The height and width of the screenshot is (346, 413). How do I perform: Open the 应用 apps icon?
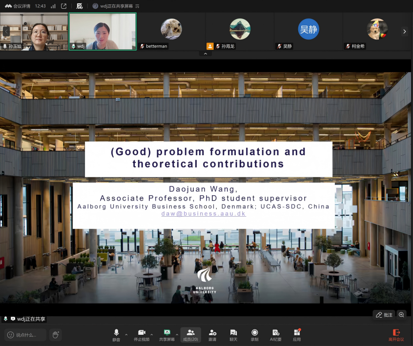[297, 333]
